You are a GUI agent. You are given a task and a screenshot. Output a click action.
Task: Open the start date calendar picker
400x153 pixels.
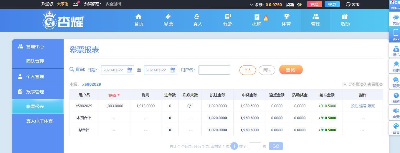pos(130,70)
